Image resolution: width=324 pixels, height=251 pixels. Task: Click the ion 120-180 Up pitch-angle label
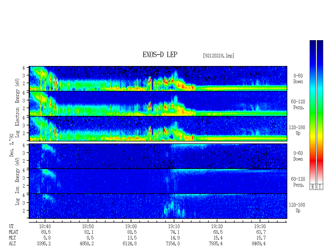[x=297, y=208]
